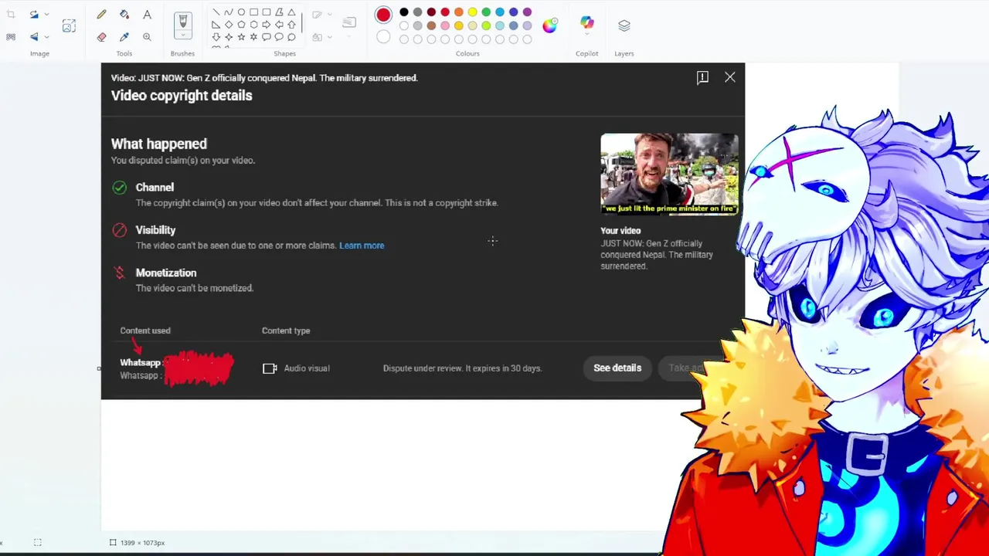Viewport: 989px width, 556px height.
Task: Choose the Hexagon shape
Action: pos(253,25)
